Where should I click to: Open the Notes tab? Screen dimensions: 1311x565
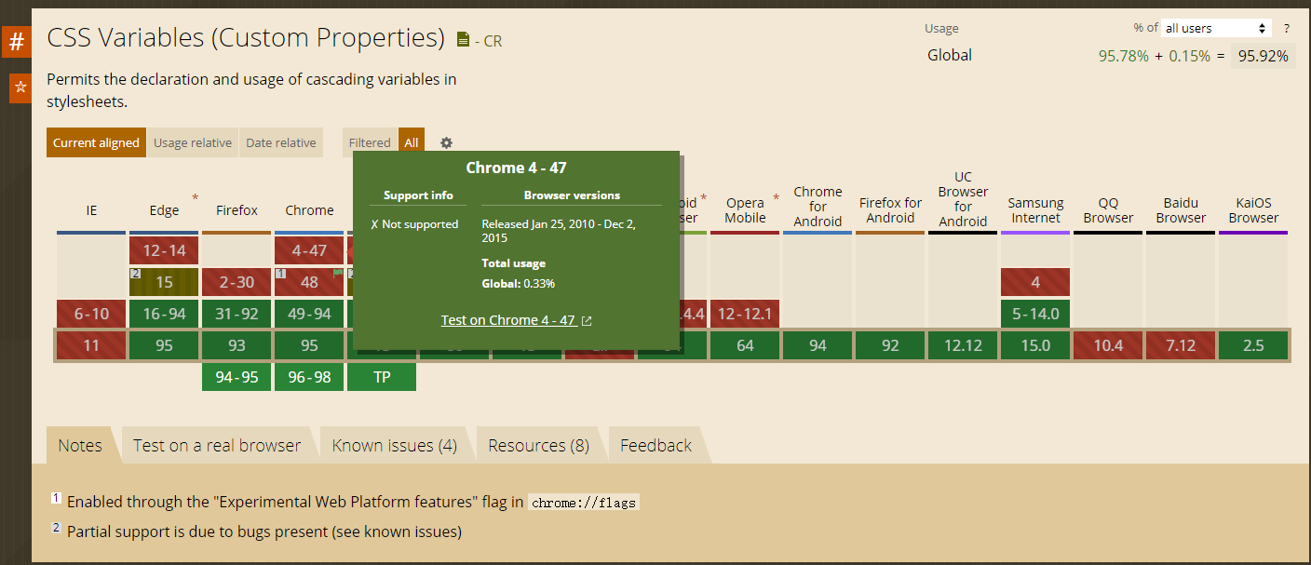80,445
